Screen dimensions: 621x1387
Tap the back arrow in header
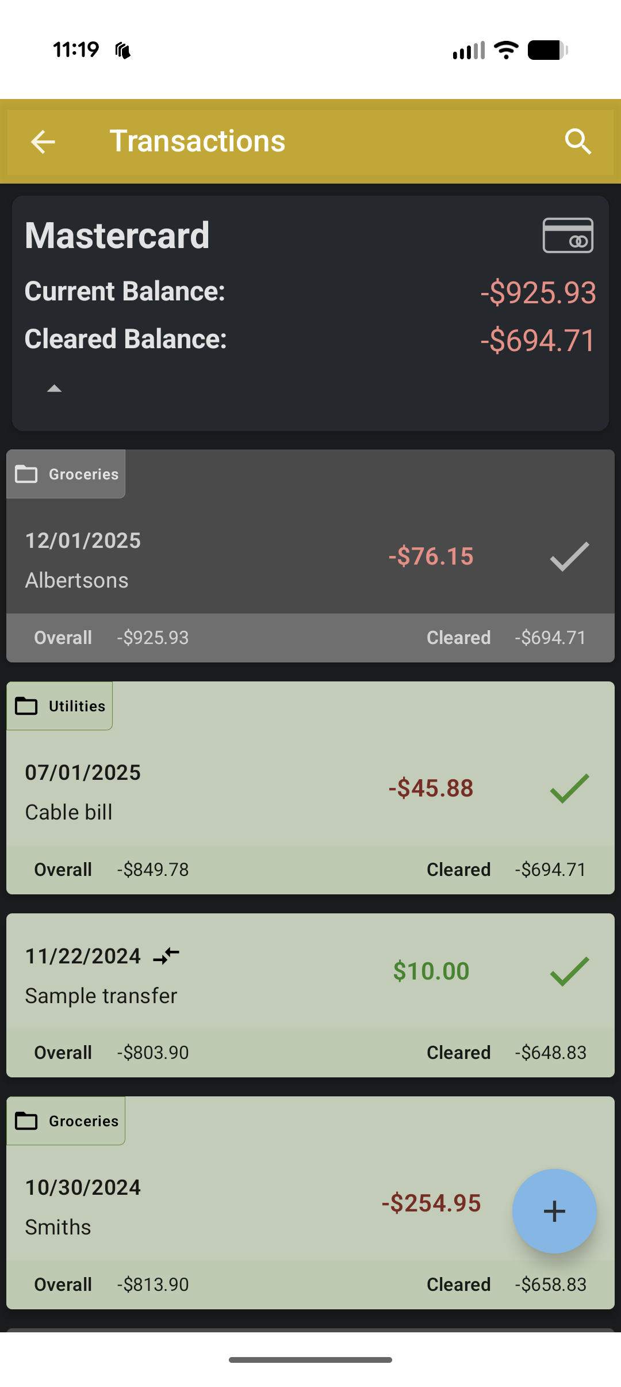(x=43, y=142)
